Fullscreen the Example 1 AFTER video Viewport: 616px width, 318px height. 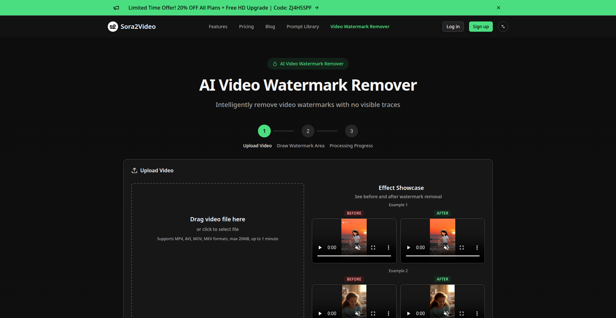pos(462,248)
